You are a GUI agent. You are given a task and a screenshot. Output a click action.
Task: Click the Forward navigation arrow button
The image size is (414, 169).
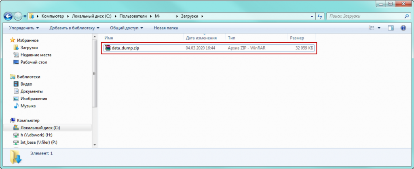pyautogui.click(x=19, y=16)
